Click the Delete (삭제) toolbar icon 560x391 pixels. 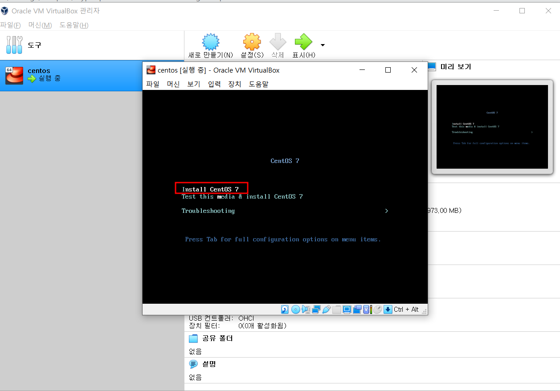click(x=278, y=42)
